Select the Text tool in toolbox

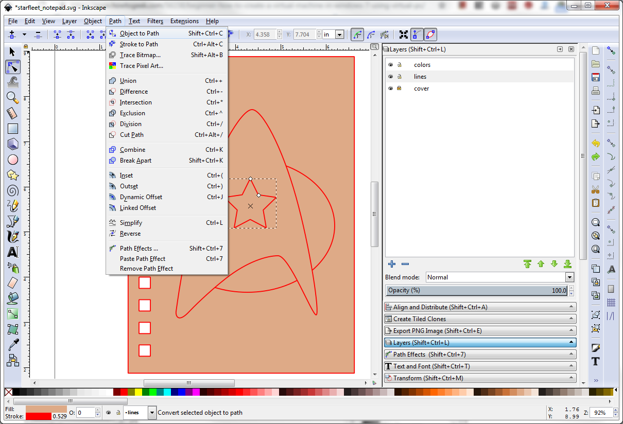pyautogui.click(x=13, y=252)
